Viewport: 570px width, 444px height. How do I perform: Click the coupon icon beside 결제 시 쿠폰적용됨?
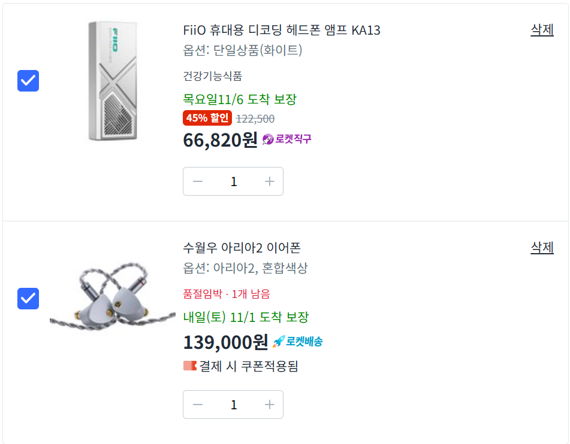[x=189, y=366]
